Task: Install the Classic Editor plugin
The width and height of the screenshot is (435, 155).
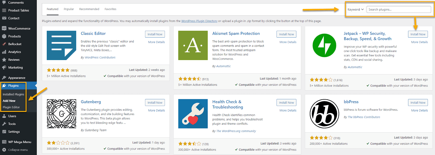Action: (x=155, y=34)
